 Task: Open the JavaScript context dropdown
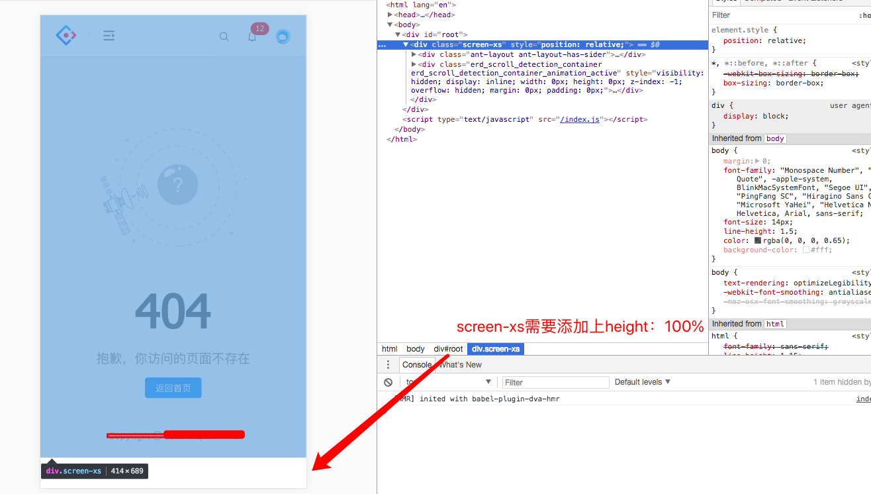(x=449, y=382)
